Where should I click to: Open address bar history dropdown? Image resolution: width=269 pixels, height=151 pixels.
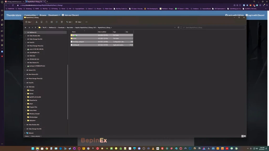175,28
